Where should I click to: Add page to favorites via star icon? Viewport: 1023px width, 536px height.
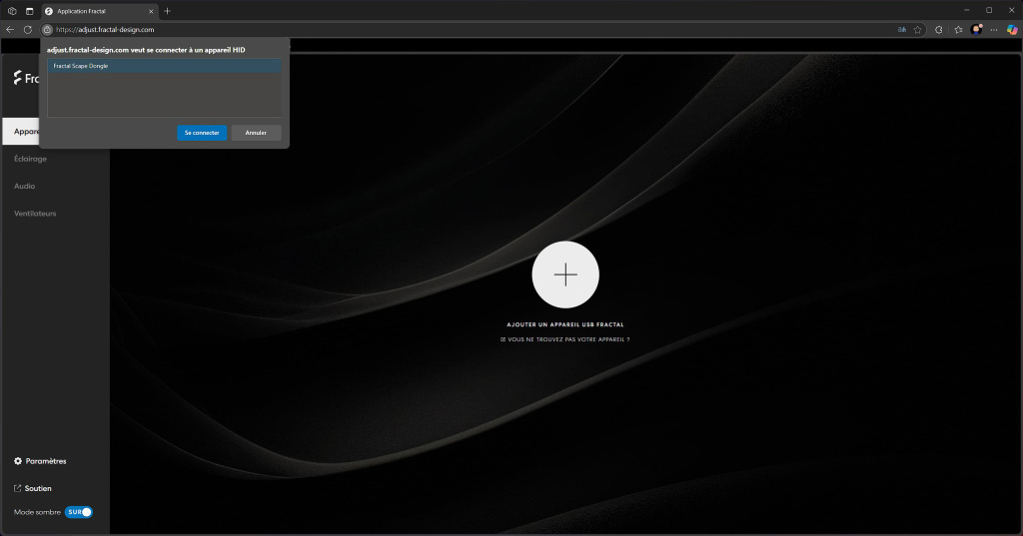tap(917, 30)
